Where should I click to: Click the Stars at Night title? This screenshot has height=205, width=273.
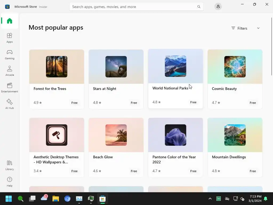coord(105,89)
